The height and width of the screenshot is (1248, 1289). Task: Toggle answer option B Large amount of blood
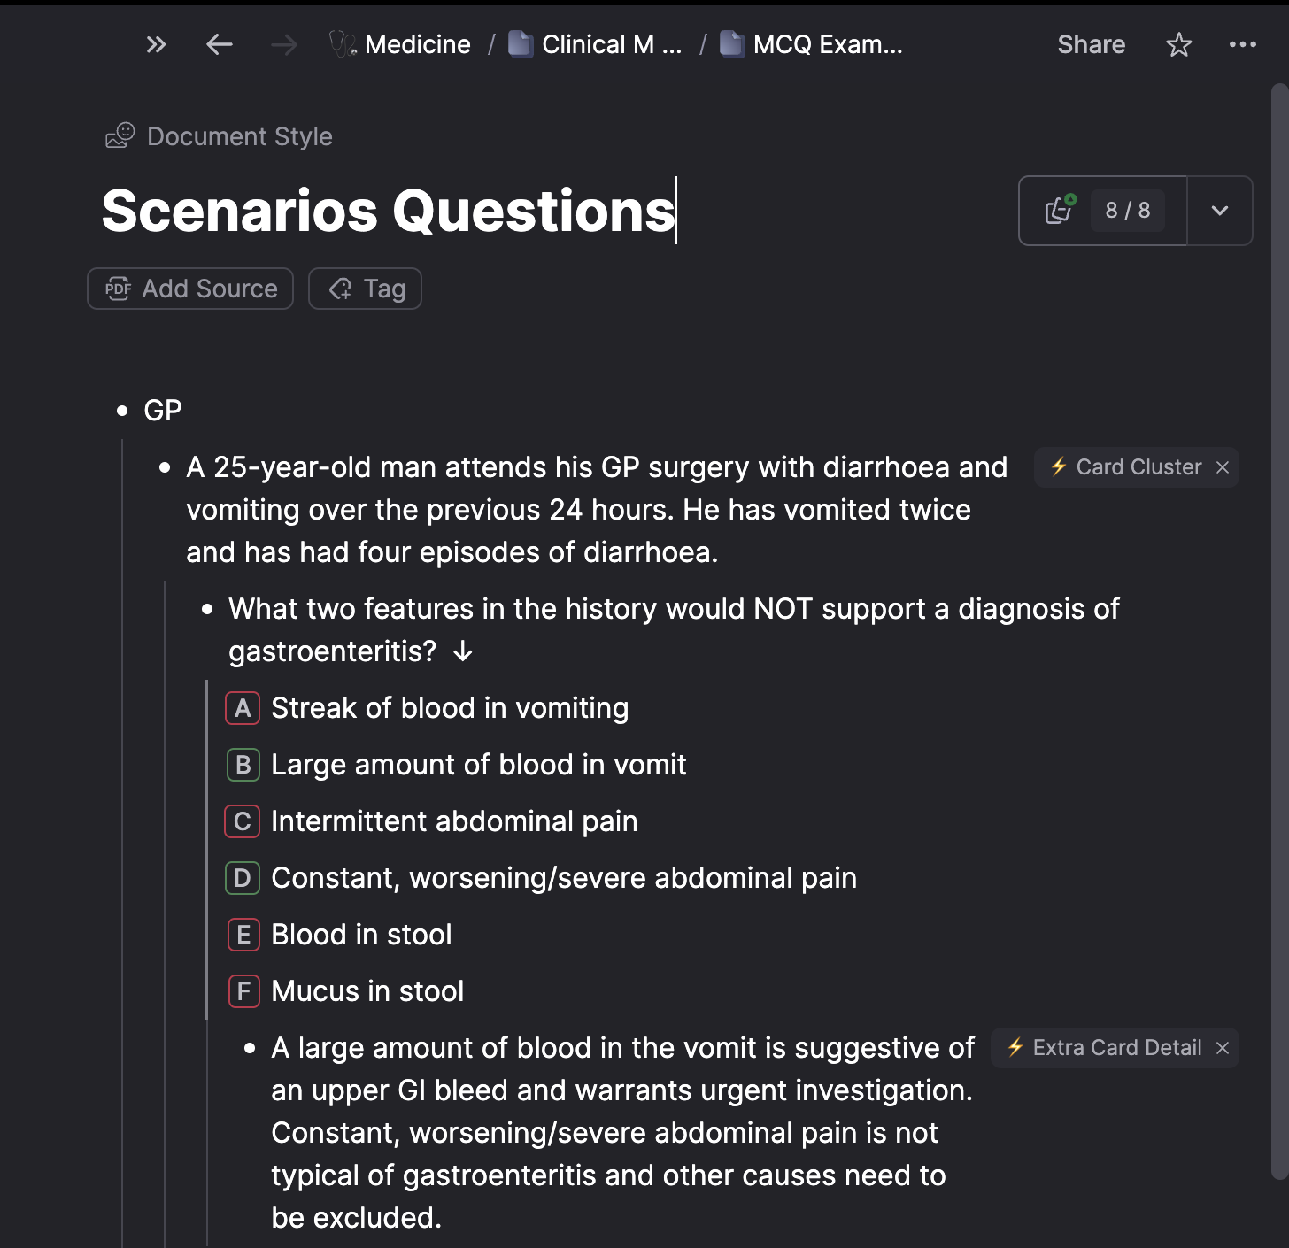[x=243, y=765]
